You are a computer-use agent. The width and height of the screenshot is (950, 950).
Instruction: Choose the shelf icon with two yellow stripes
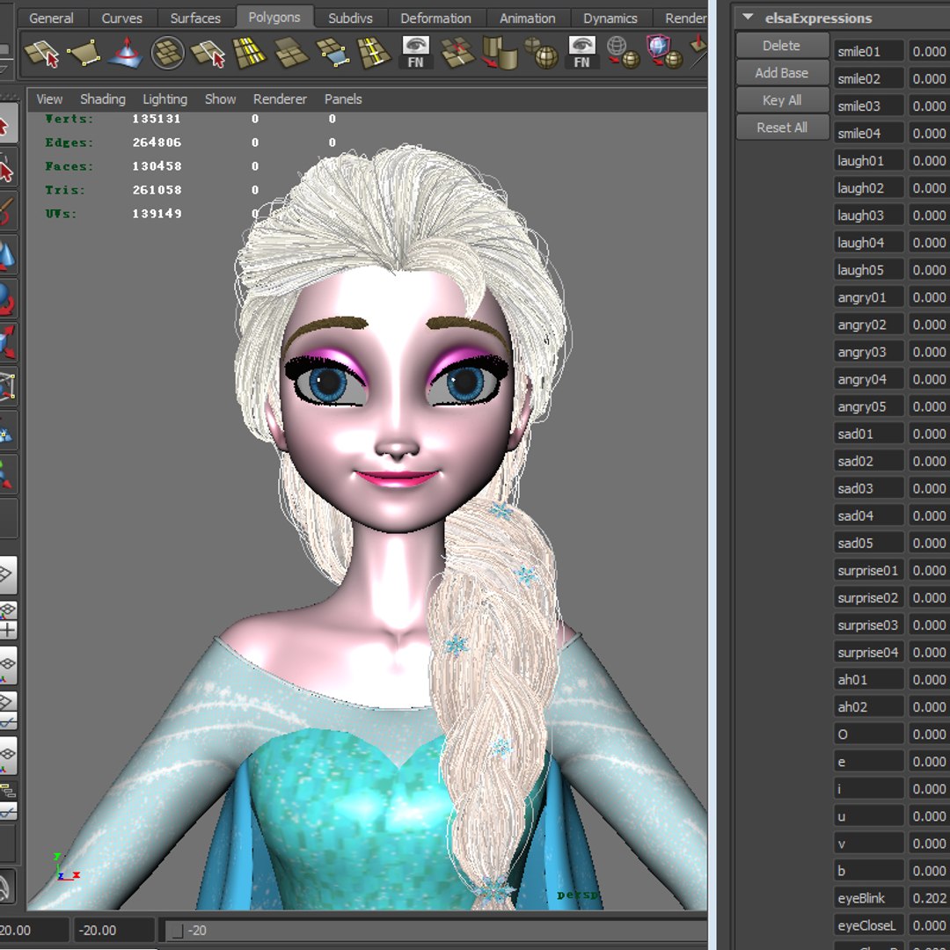tap(250, 53)
